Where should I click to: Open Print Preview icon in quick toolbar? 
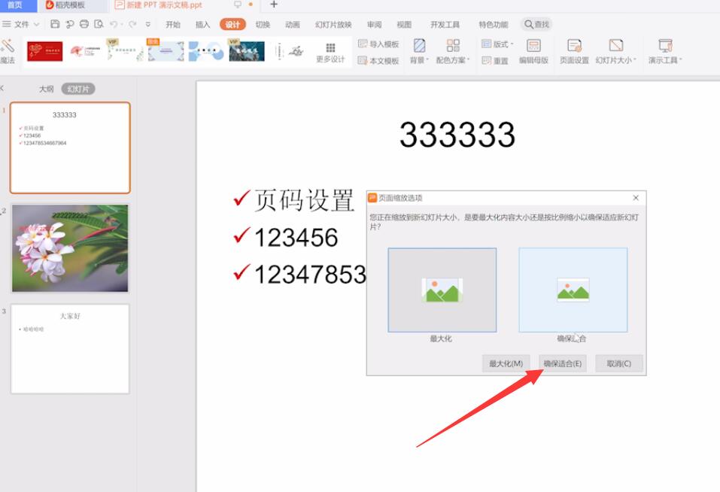click(x=99, y=24)
